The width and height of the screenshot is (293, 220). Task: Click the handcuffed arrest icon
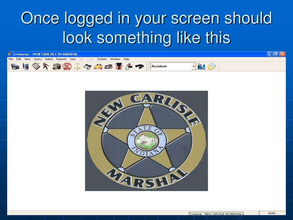[x=119, y=66]
